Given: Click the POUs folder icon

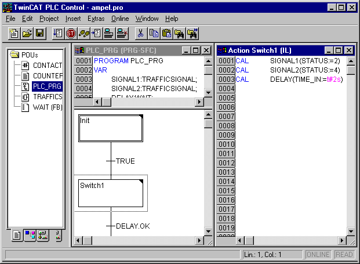Looking at the screenshot, I should pyautogui.click(x=14, y=55).
